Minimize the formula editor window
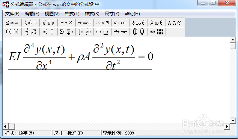The image size is (238, 139). (x=203, y=3)
